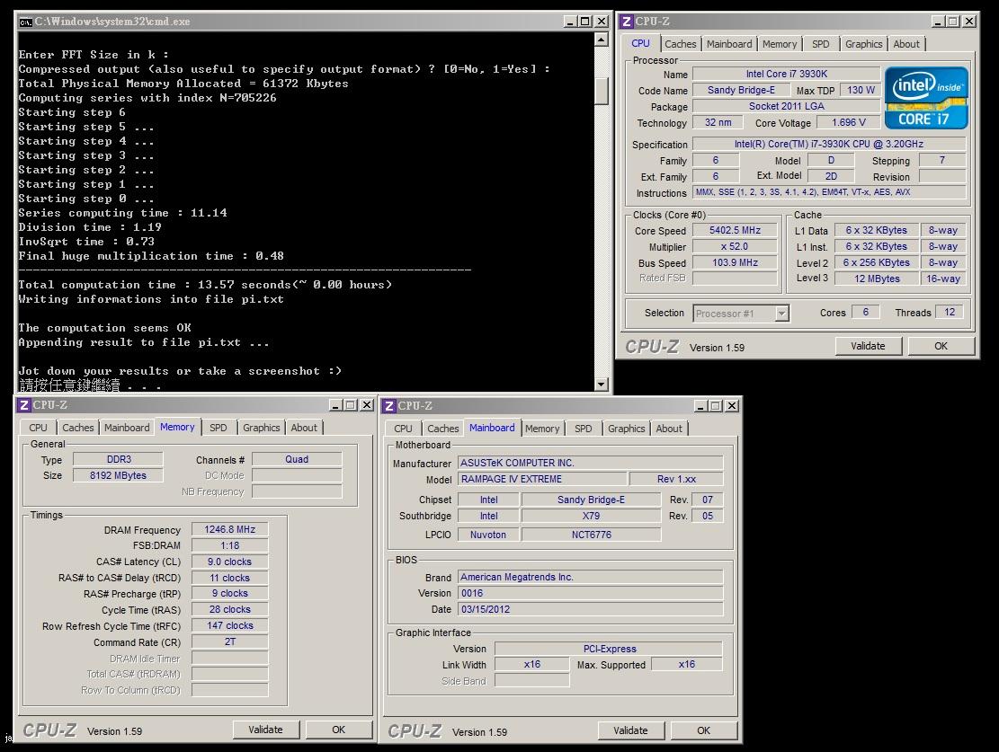Click the empty Rated FSB field
This screenshot has height=752, width=999.
[x=735, y=279]
